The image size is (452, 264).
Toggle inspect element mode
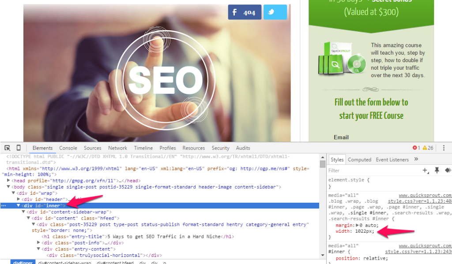pos(7,148)
